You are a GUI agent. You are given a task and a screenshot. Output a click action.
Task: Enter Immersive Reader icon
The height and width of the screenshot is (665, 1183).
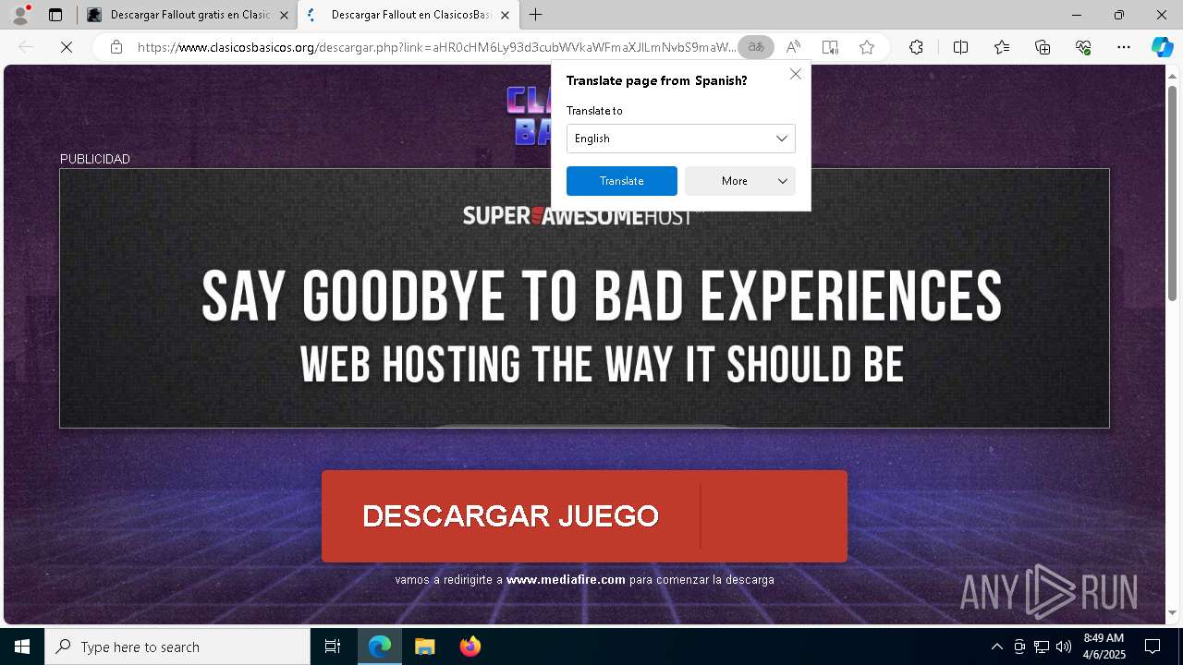(830, 47)
